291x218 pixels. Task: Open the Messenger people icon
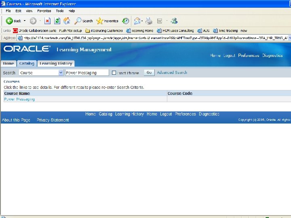[174, 21]
